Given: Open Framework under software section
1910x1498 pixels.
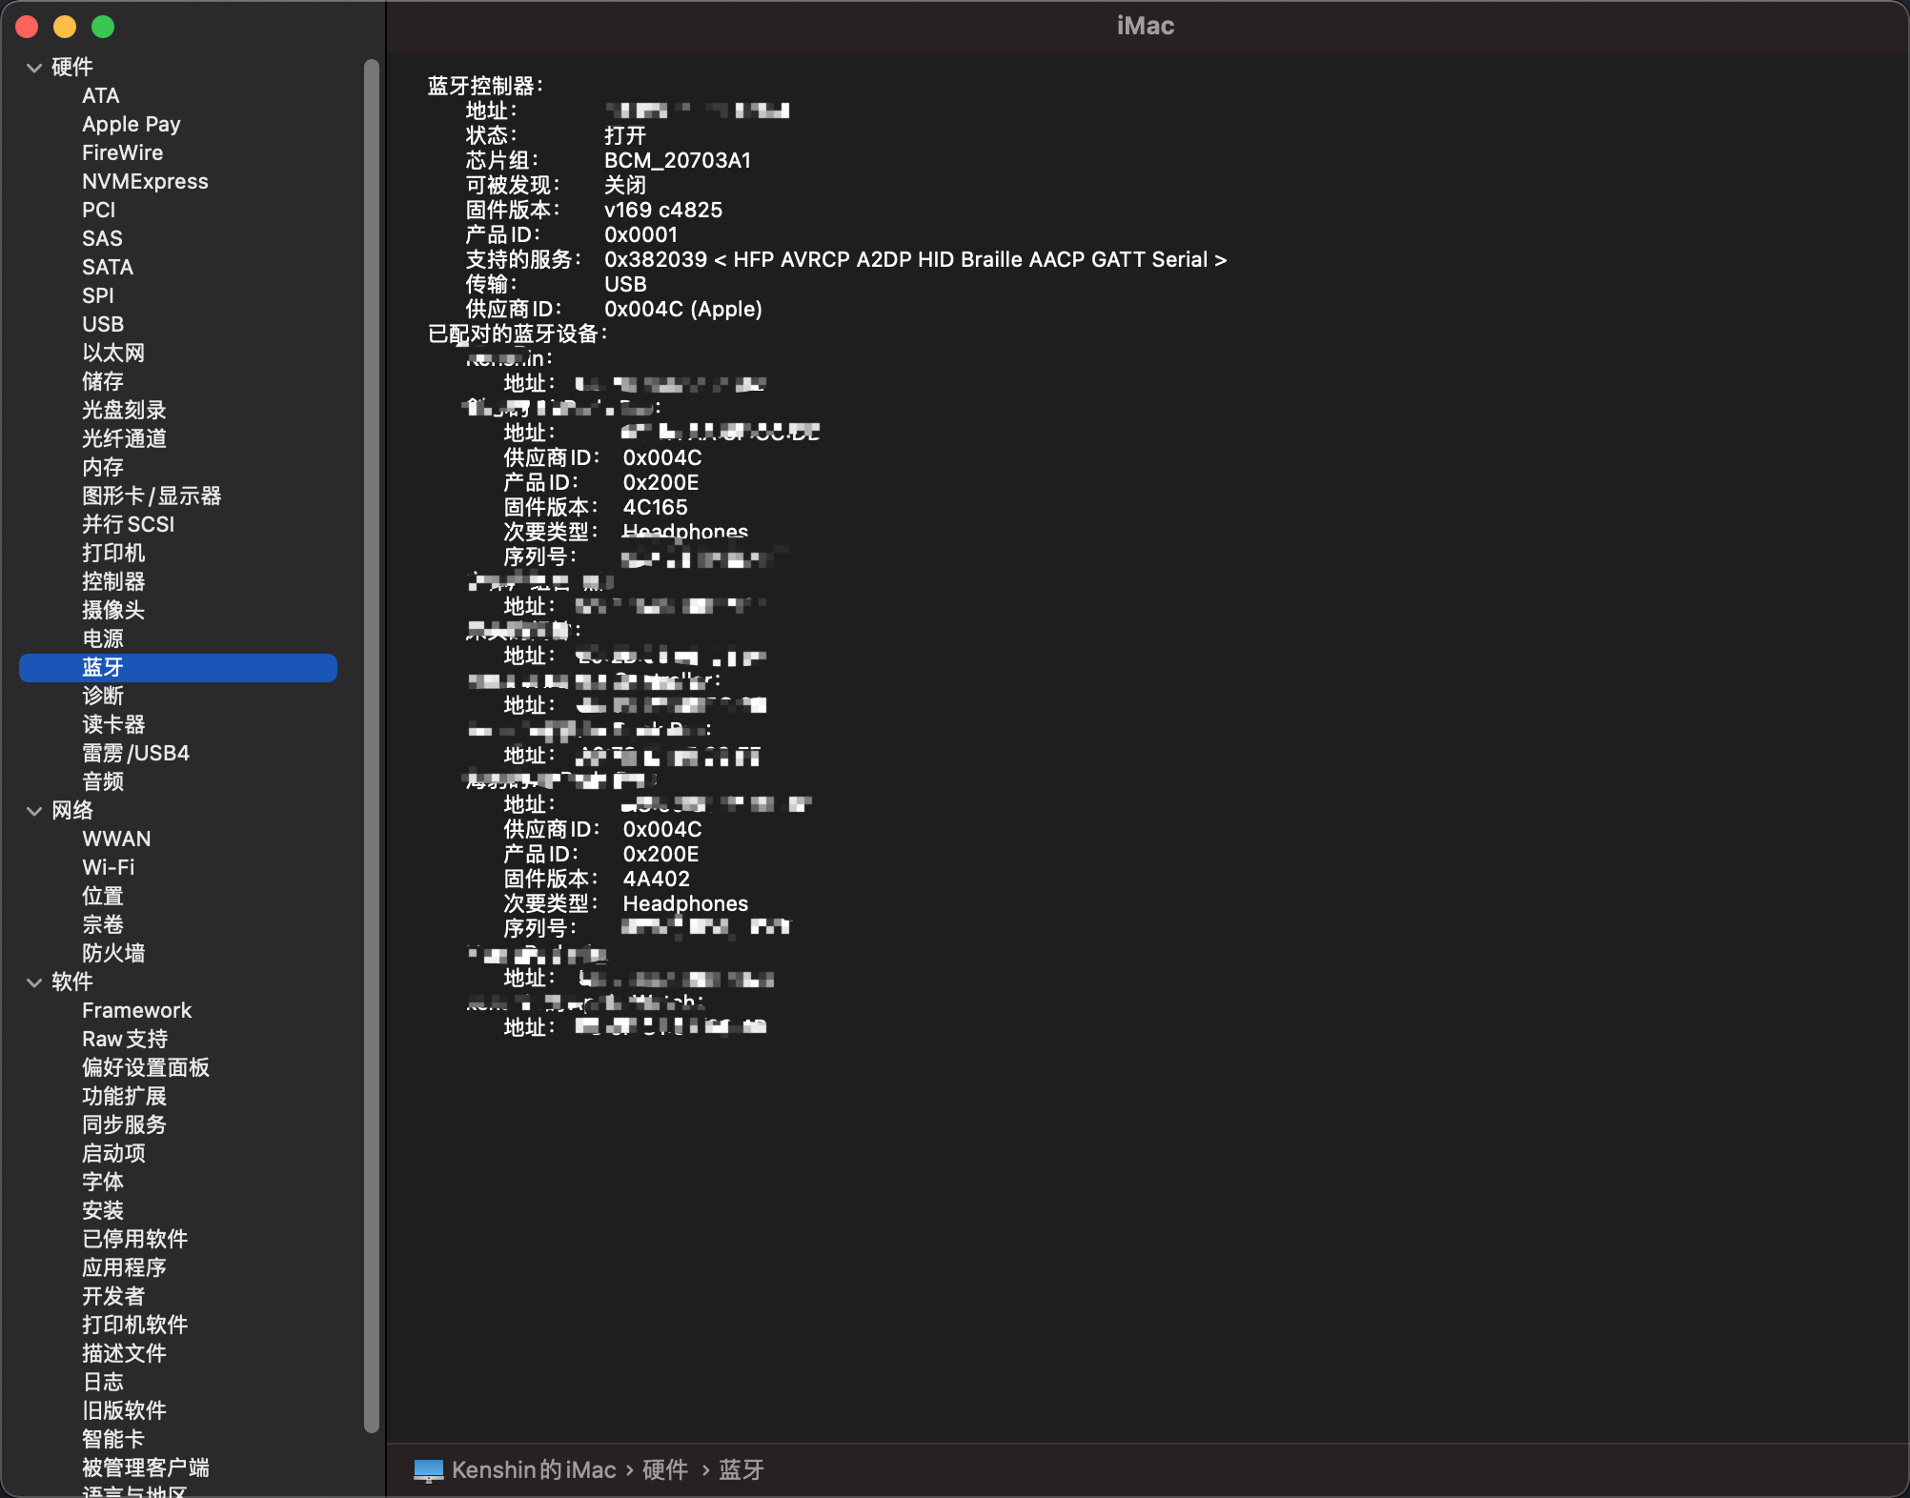Looking at the screenshot, I should pyautogui.click(x=136, y=1011).
